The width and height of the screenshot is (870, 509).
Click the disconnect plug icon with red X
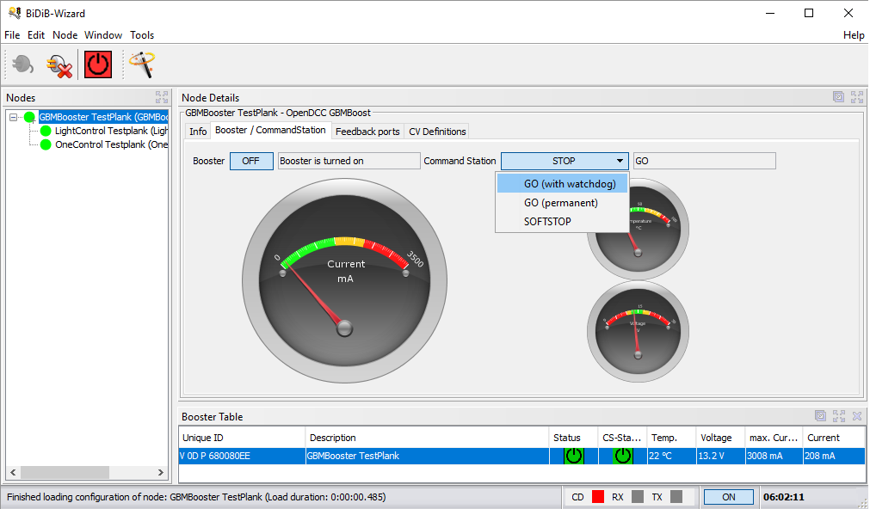point(59,64)
